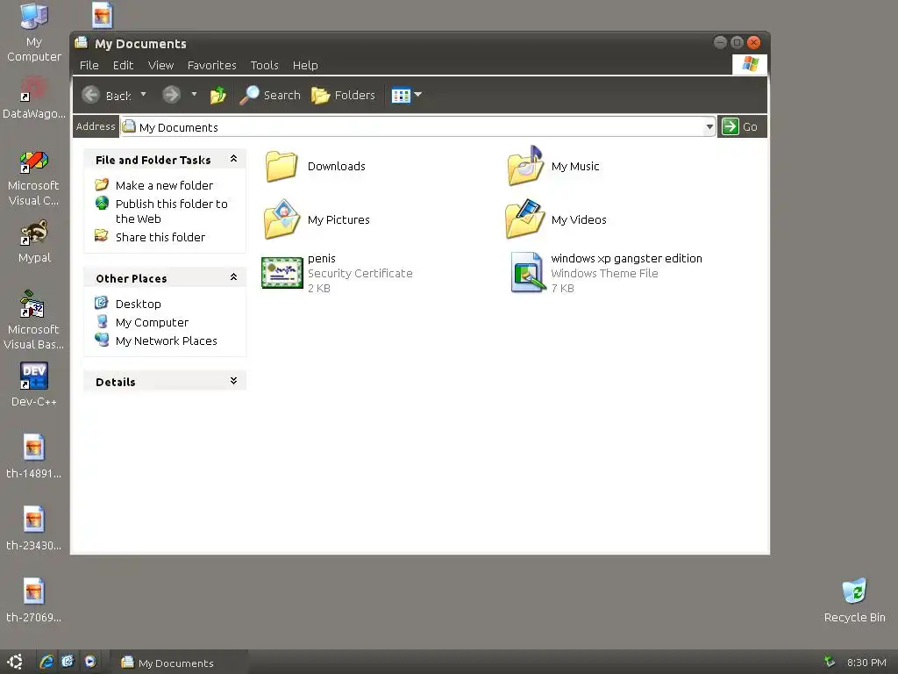Select the My Pictures folder icon
The image size is (898, 674).
282,219
